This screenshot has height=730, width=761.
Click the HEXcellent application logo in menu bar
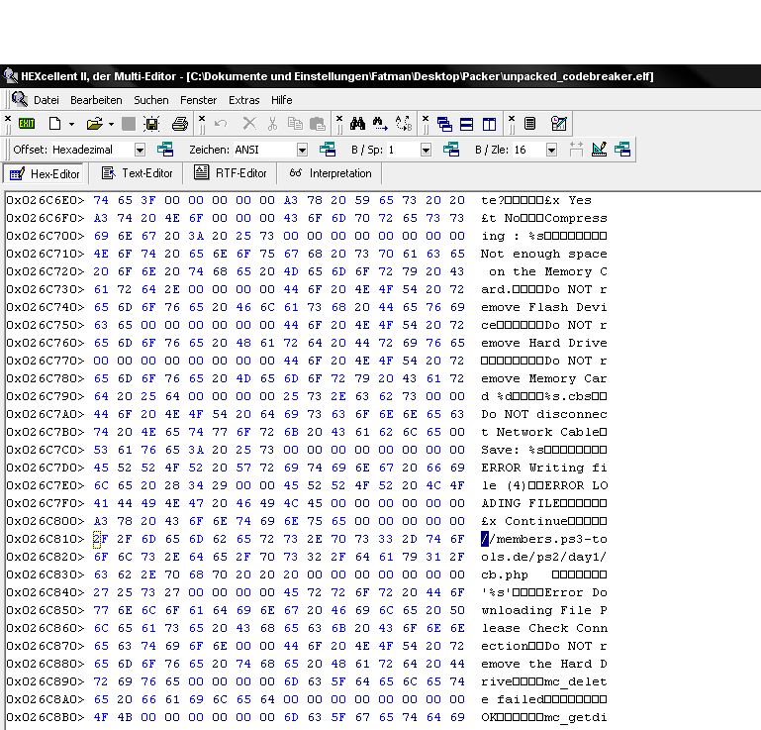click(x=20, y=99)
